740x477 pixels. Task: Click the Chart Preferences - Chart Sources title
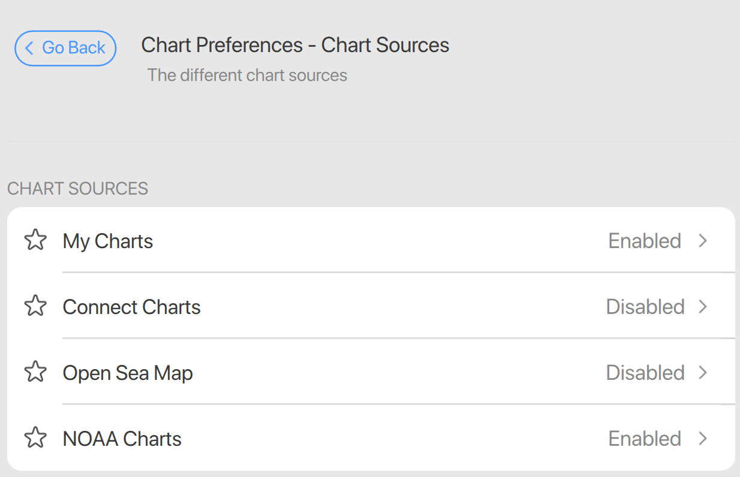295,45
